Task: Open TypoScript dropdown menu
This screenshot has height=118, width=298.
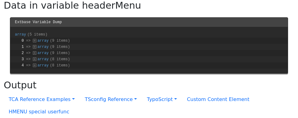Action: click(x=162, y=99)
